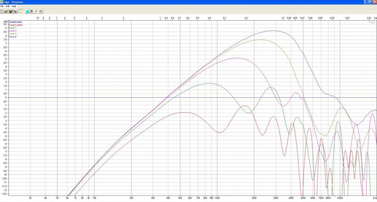Viewport: 377px width, 202px height.
Task: Click the Curve 1 legend label
Action: point(12,28)
